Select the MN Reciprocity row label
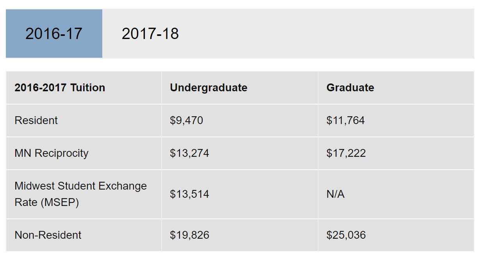The height and width of the screenshot is (259, 479). (52, 153)
